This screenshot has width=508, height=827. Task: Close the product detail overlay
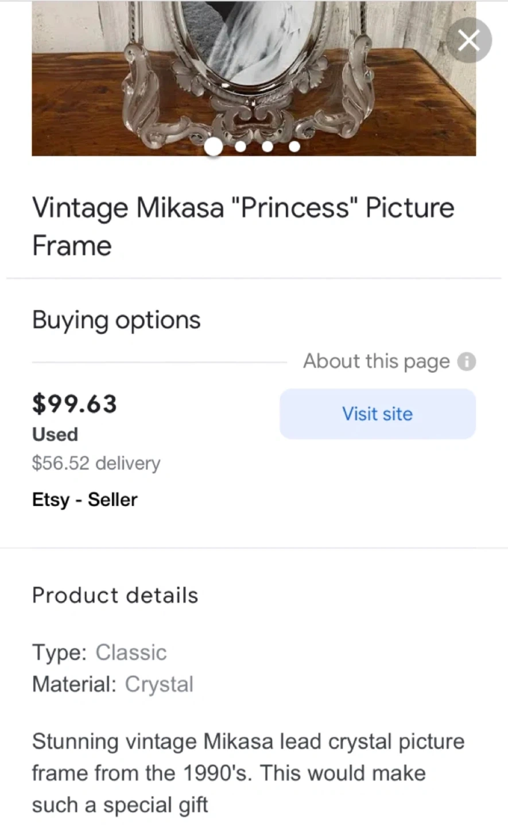coord(468,40)
